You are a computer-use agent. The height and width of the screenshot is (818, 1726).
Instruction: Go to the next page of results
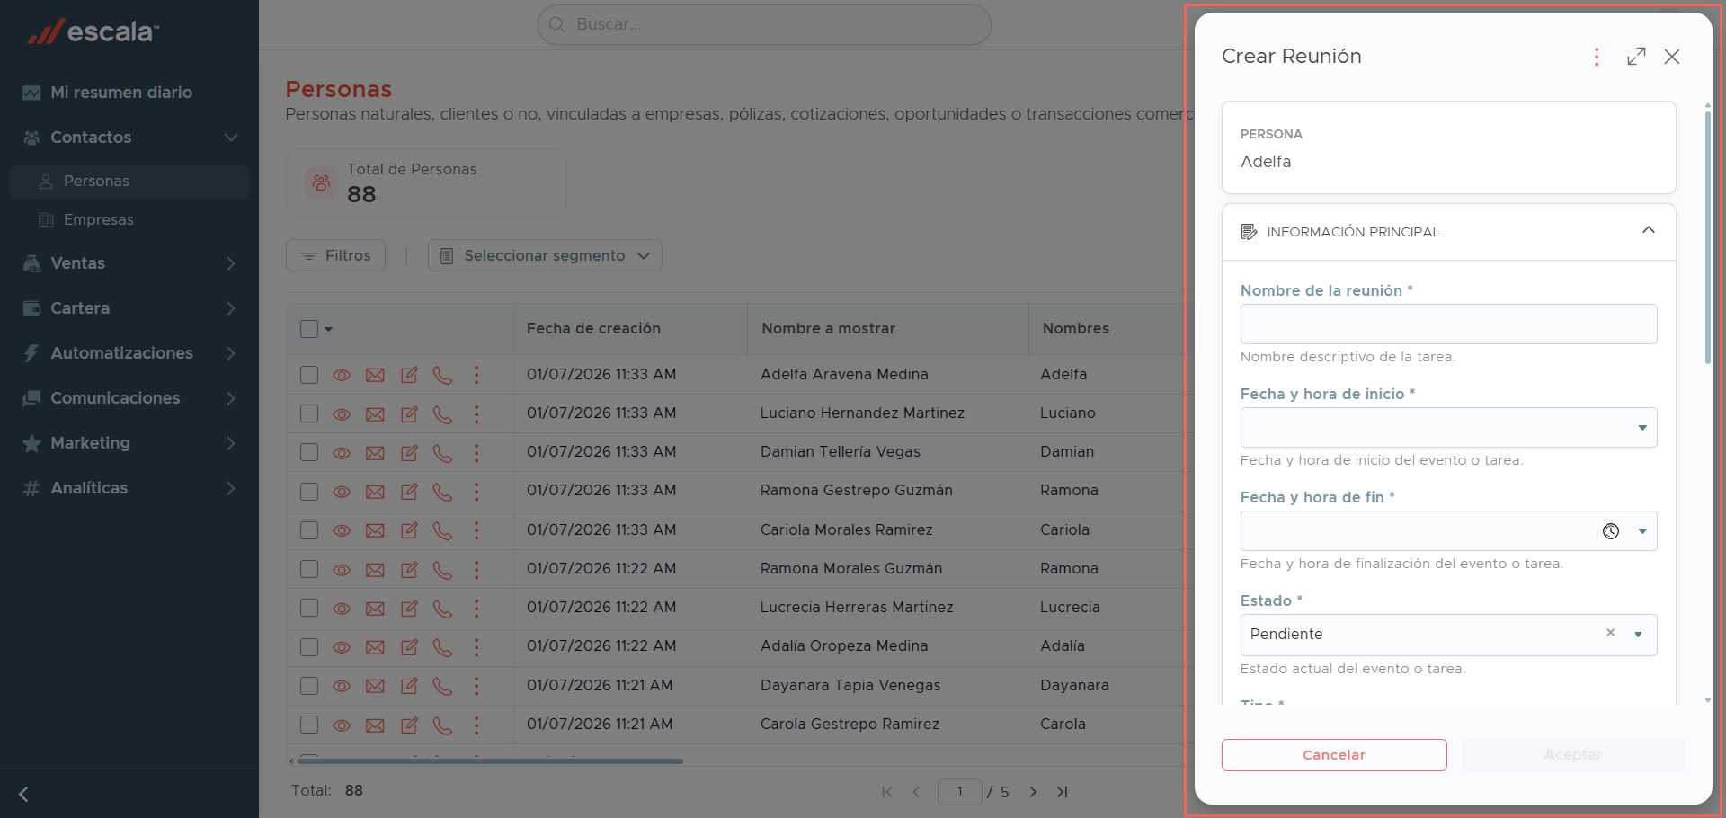(x=1033, y=792)
